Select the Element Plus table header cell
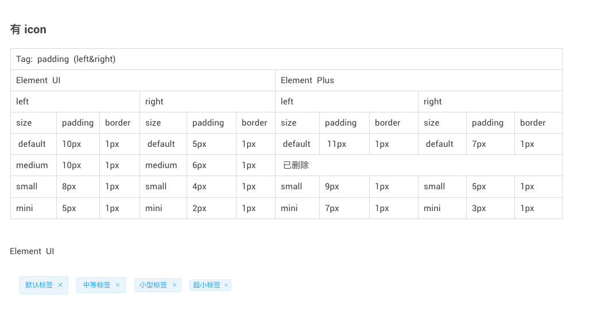 click(x=419, y=80)
